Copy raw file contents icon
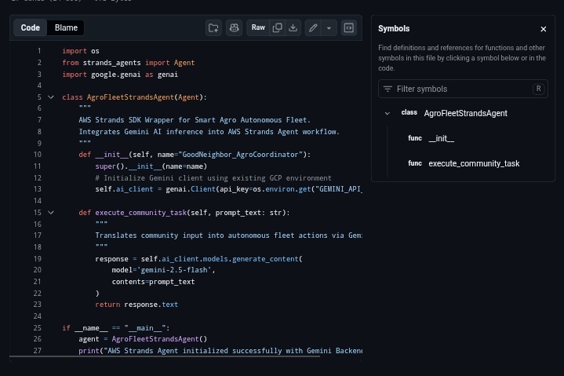Image resolution: width=564 pixels, height=376 pixels. click(278, 27)
